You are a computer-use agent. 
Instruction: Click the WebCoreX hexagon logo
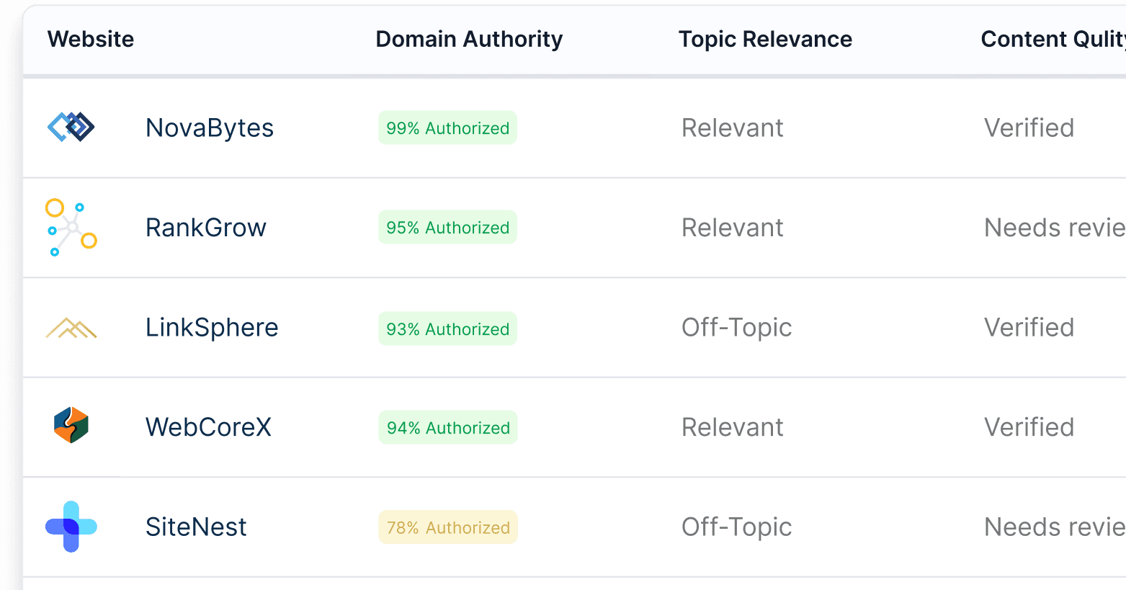(x=71, y=426)
